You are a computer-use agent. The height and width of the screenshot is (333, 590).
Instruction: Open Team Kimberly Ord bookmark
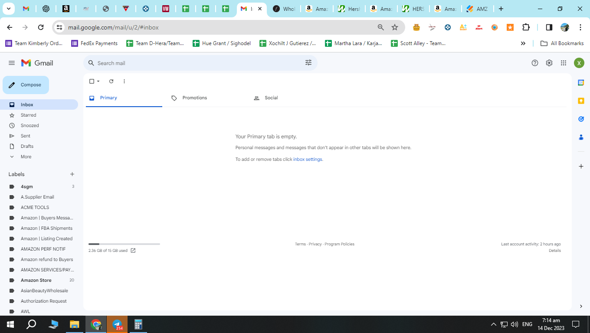[34, 43]
